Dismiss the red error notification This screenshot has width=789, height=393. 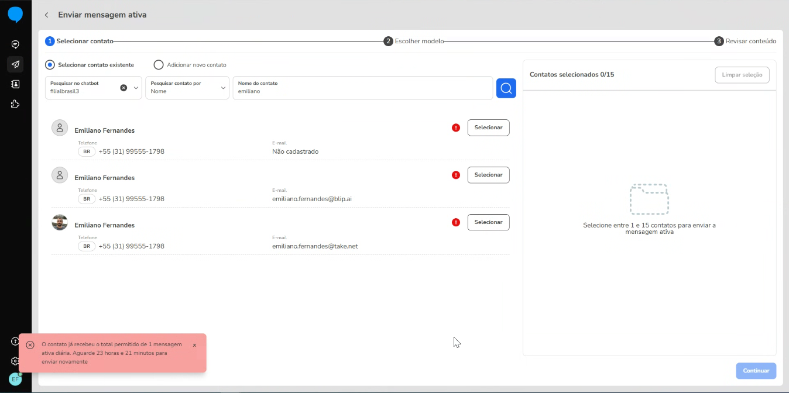tap(194, 345)
